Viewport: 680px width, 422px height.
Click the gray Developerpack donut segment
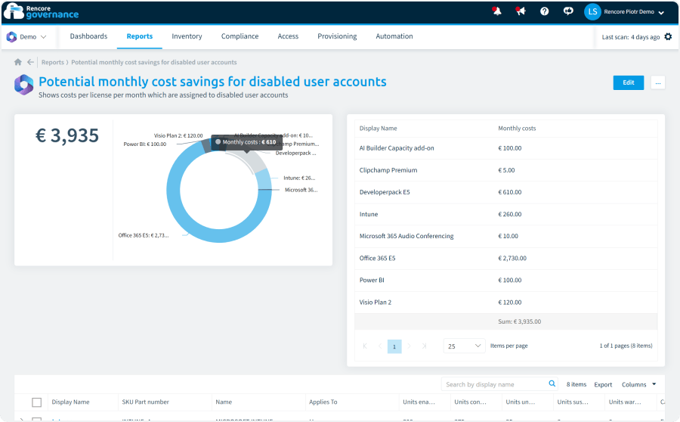click(254, 160)
